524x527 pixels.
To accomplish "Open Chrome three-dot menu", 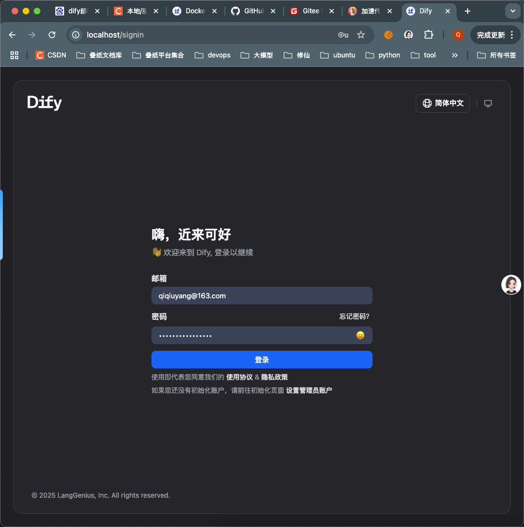I will tap(512, 35).
